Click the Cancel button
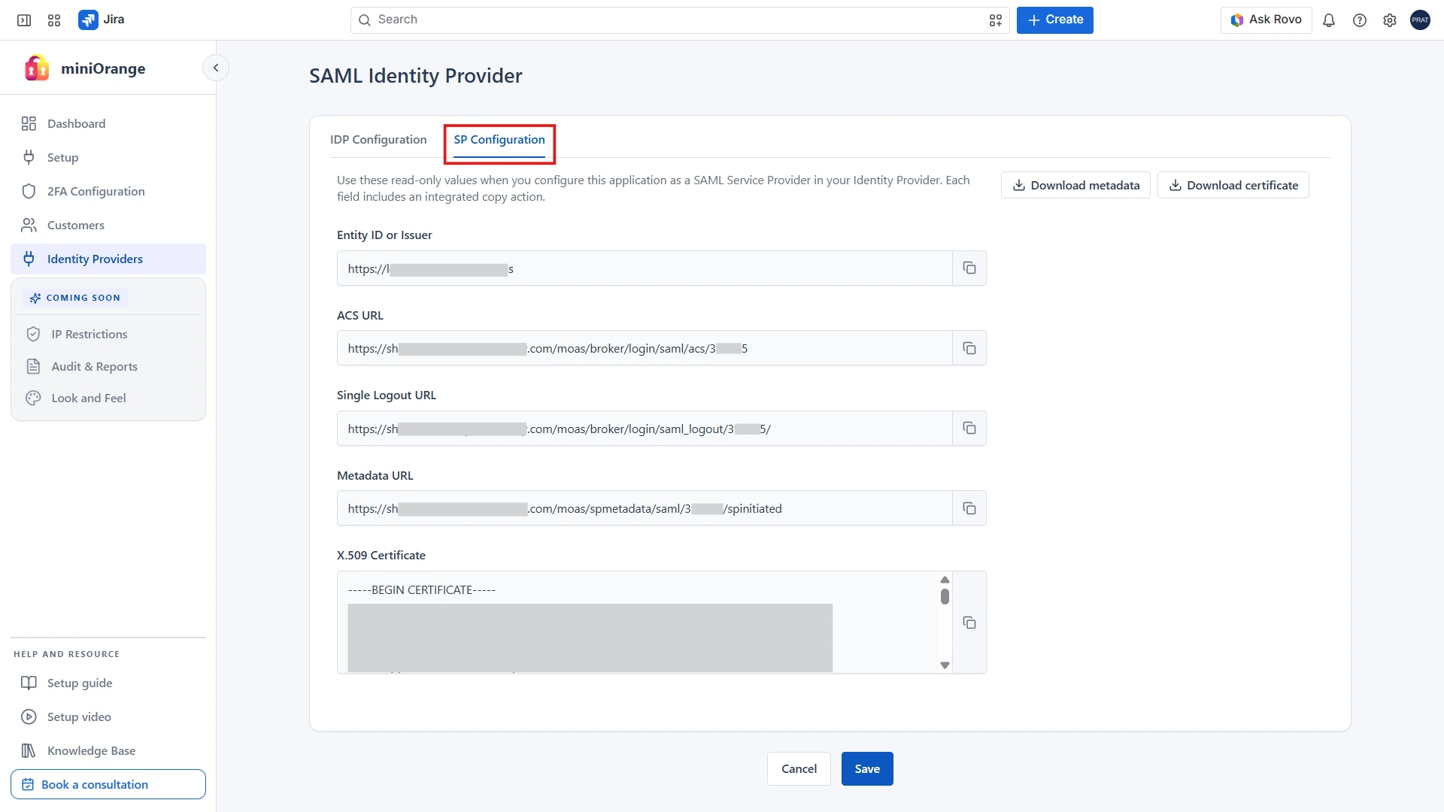Screen dimensions: 1444x812 point(799,768)
